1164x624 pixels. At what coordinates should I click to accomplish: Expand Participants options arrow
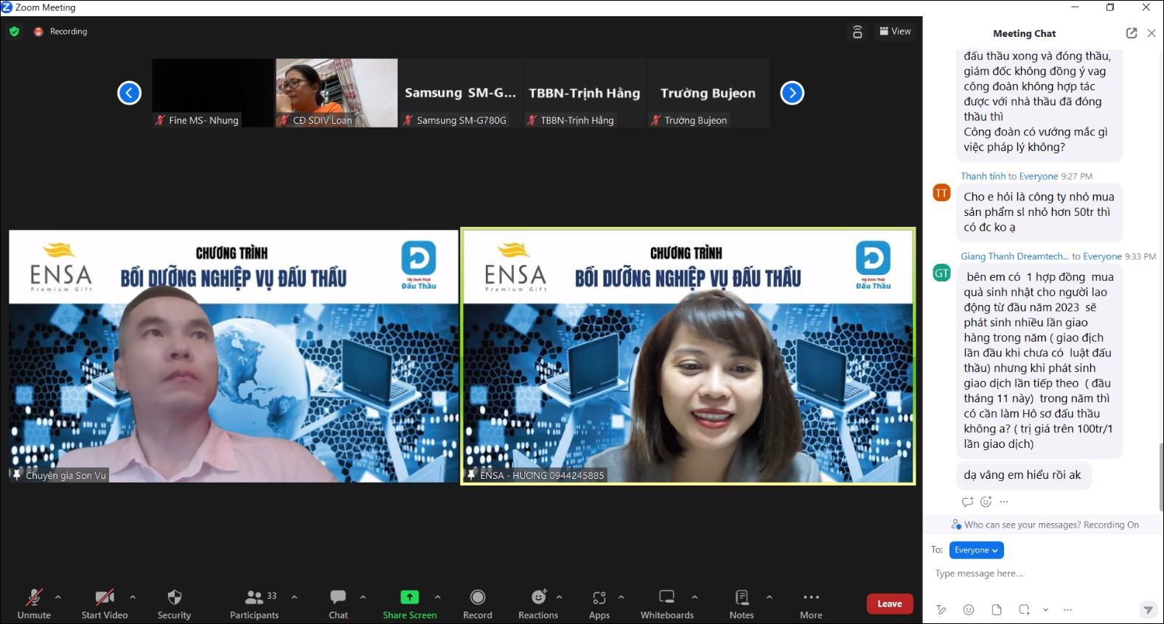coord(294,597)
